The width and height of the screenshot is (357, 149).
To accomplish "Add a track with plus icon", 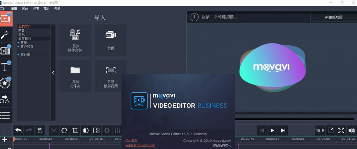I will (5, 139).
